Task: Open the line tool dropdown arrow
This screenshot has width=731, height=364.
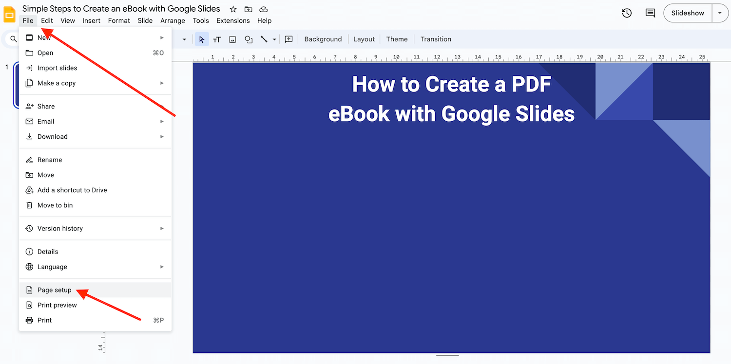Action: (274, 39)
